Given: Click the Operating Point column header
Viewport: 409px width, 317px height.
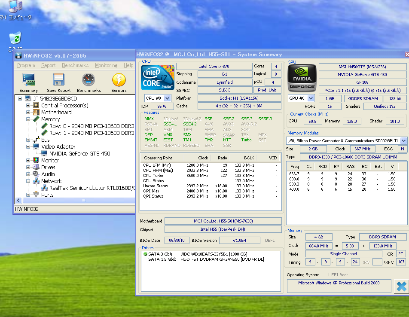Looking at the screenshot, I should [x=162, y=158].
